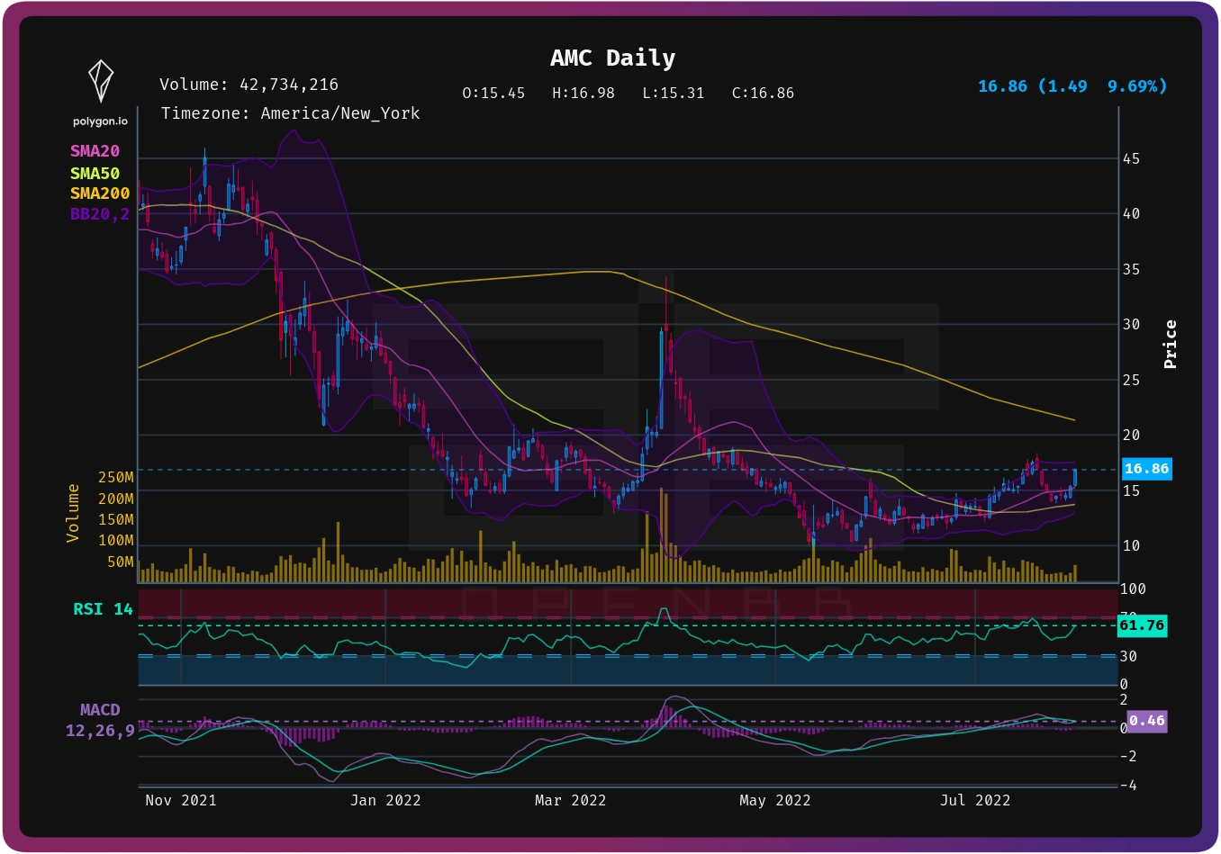Select the SMA50 legend entry
The height and width of the screenshot is (854, 1221).
coord(95,173)
